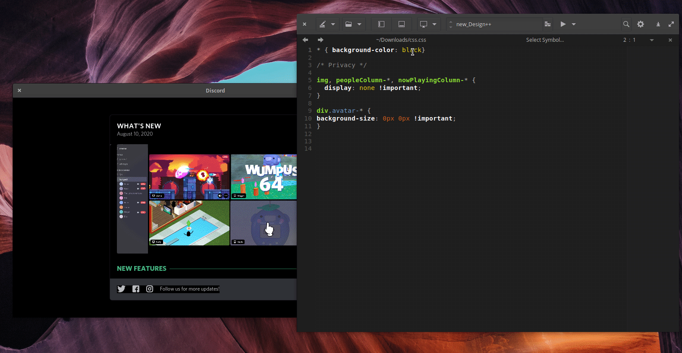Click line number 14 in the gutter
This screenshot has height=353, width=682.
pos(308,149)
